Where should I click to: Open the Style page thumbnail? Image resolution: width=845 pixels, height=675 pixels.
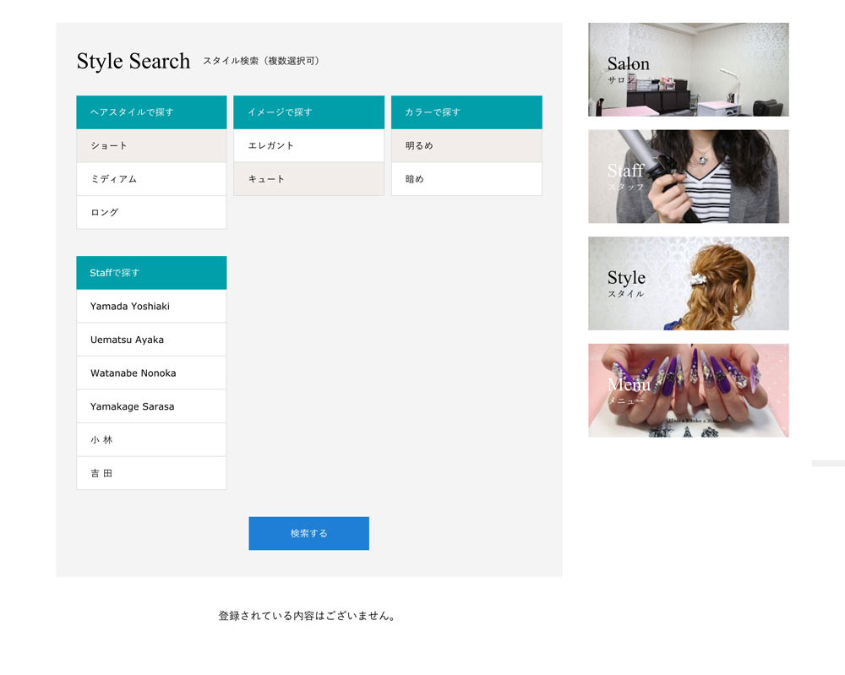688,283
